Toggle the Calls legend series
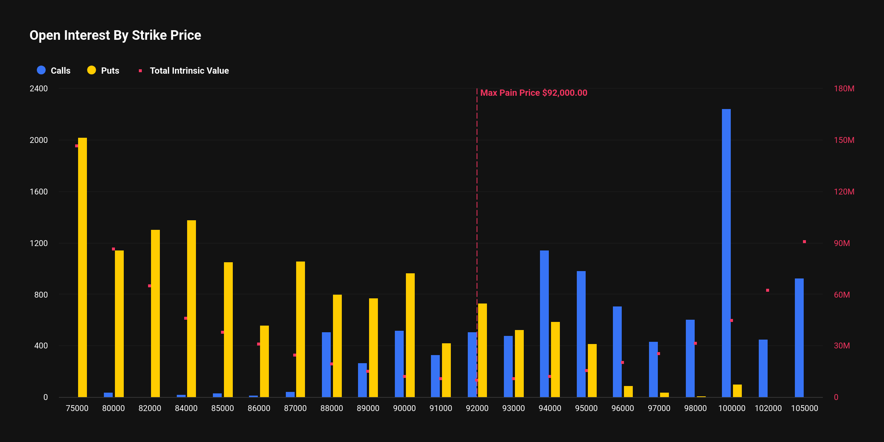The width and height of the screenshot is (884, 442). click(60, 71)
